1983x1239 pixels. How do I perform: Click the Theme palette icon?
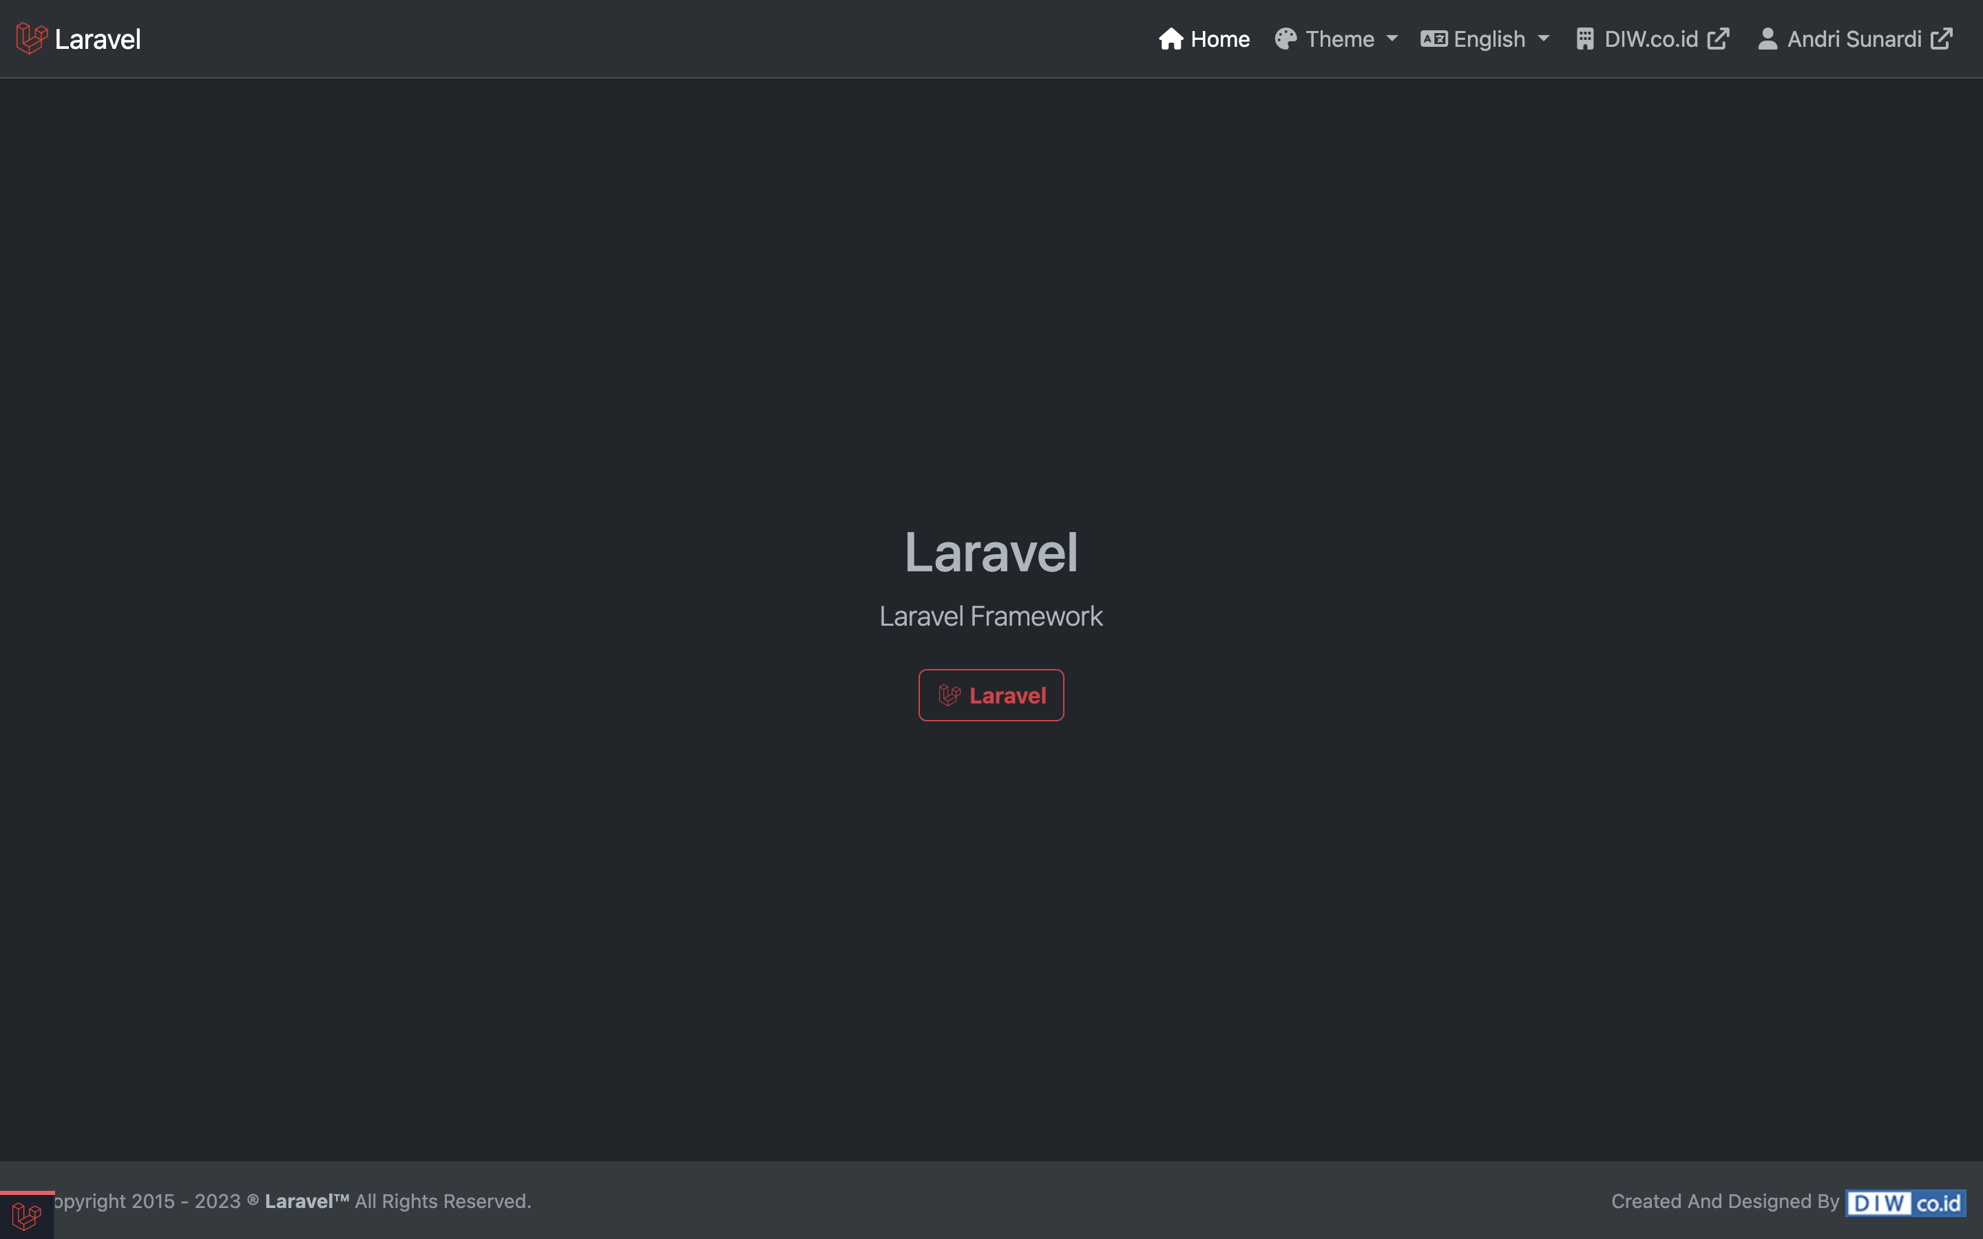[x=1286, y=39]
